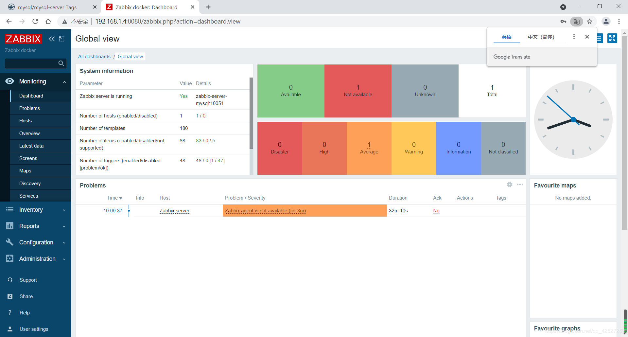Screen dimensions: 628x337
Task: Switch to the mysql/mysql-server Tags browser tab
Action: click(47, 7)
